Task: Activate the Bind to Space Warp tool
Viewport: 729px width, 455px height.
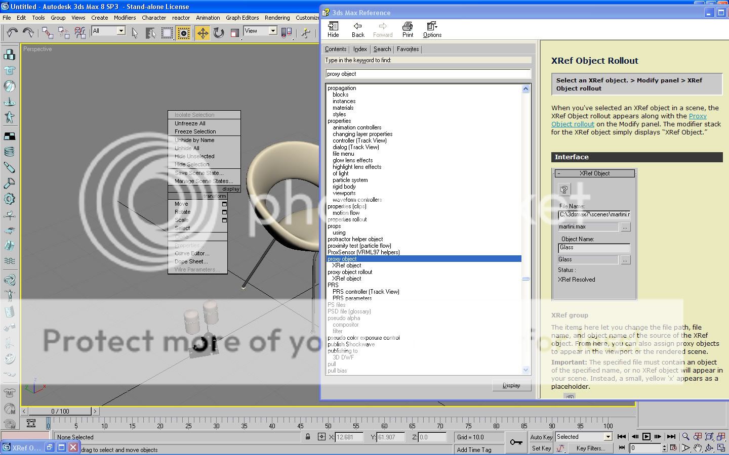Action: (80, 33)
